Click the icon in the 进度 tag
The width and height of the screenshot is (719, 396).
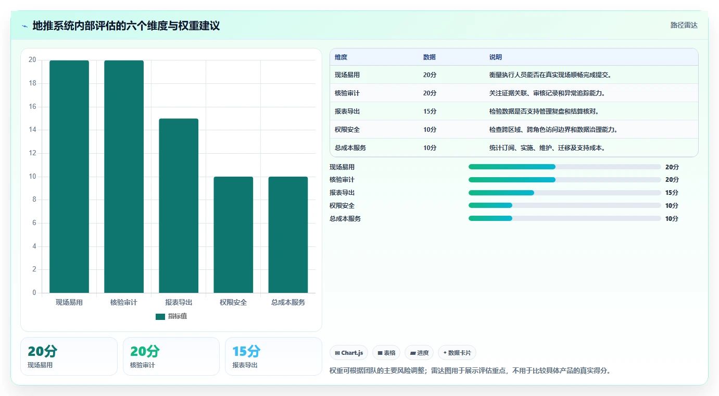tap(413, 353)
